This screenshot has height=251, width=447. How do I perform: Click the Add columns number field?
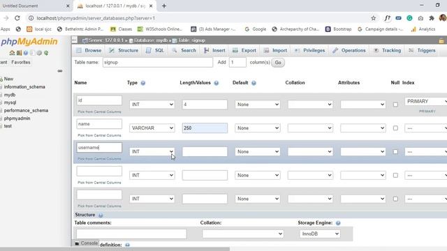coord(237,62)
